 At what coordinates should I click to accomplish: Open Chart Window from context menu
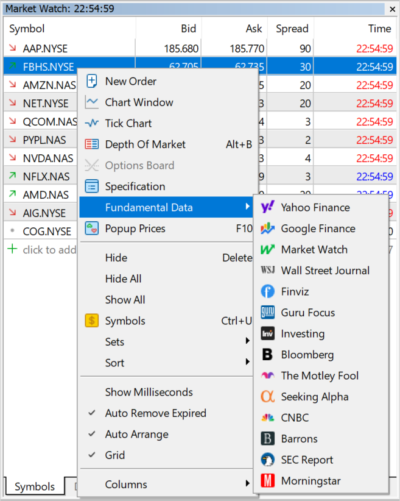[x=139, y=102]
